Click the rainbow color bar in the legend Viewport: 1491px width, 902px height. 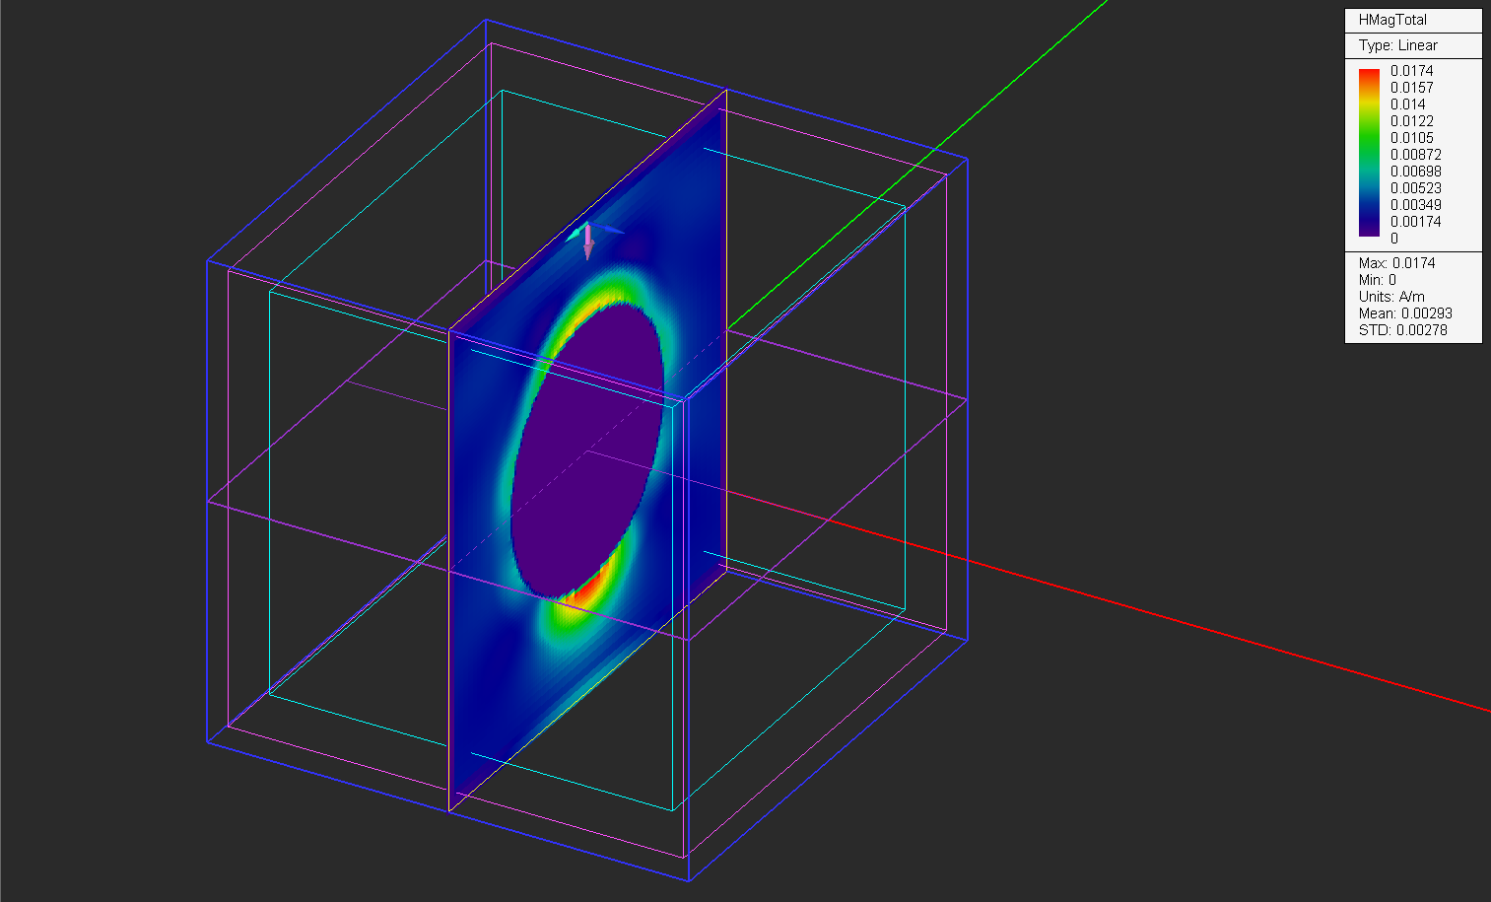[1369, 153]
